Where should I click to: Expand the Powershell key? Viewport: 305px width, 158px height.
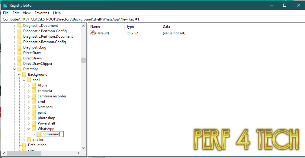click(29, 123)
